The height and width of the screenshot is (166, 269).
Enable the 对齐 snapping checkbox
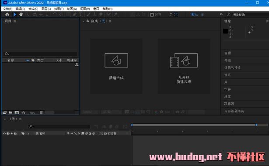pos(152,15)
